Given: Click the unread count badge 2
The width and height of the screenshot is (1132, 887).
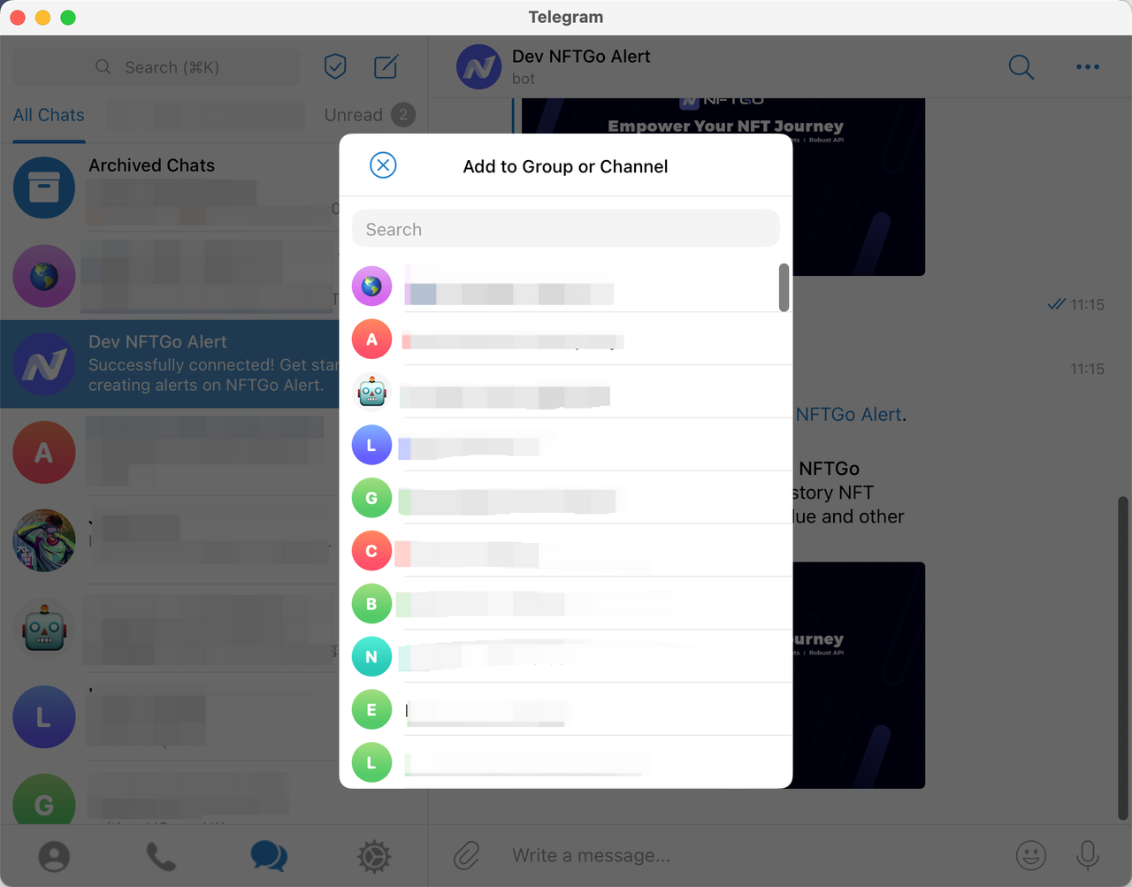Looking at the screenshot, I should point(403,115).
